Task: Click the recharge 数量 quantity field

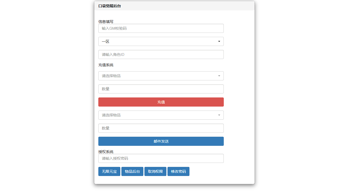Action: (161, 89)
